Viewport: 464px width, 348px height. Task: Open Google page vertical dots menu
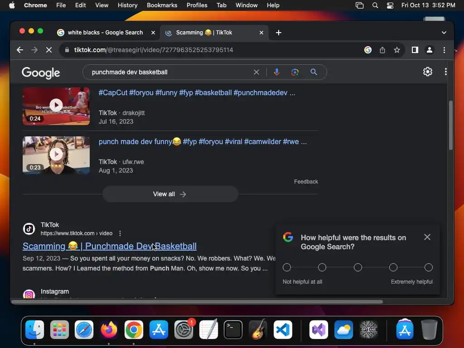tap(446, 72)
